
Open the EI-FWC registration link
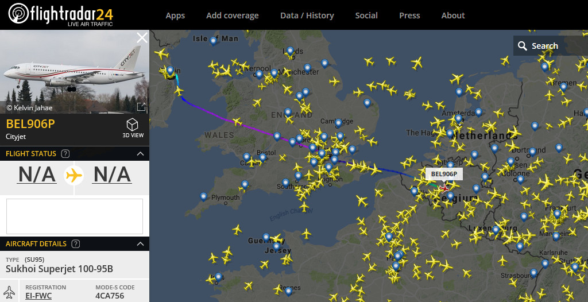tap(38, 296)
